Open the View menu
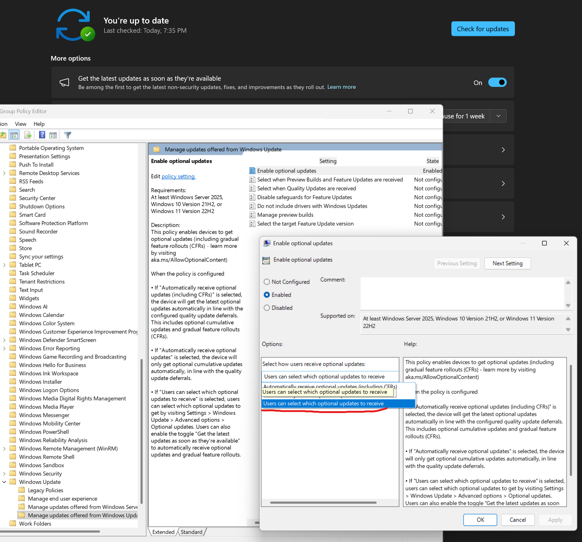The width and height of the screenshot is (582, 542). [x=20, y=124]
